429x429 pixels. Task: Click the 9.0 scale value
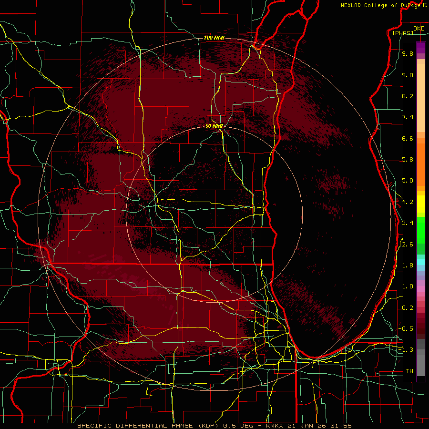(408, 75)
